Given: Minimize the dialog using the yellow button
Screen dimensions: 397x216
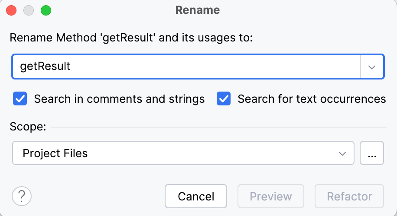Looking at the screenshot, I should [29, 10].
